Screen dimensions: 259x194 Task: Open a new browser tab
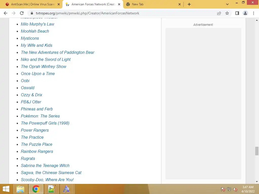click(189, 4)
